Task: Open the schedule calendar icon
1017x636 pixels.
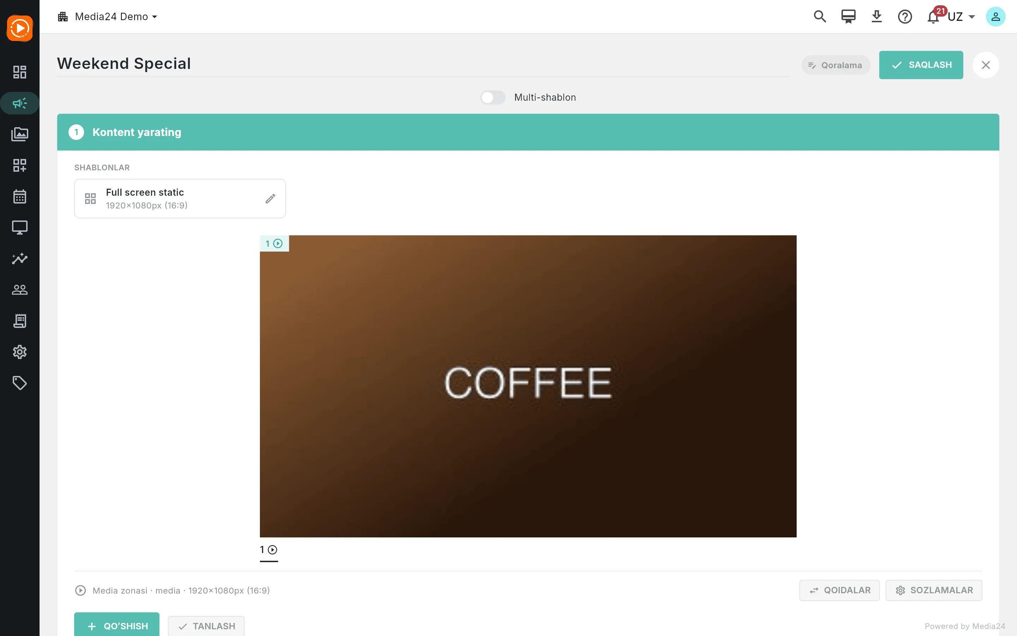Action: pyautogui.click(x=19, y=196)
